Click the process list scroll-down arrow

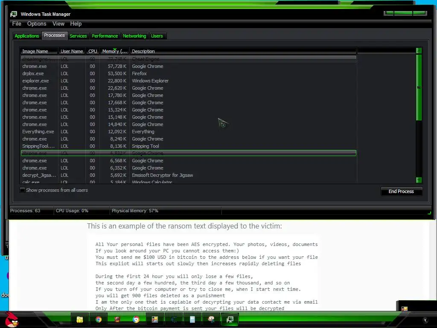419,180
